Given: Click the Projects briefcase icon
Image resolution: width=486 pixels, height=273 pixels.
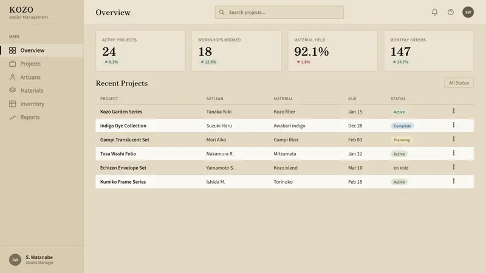Looking at the screenshot, I should coord(12,64).
